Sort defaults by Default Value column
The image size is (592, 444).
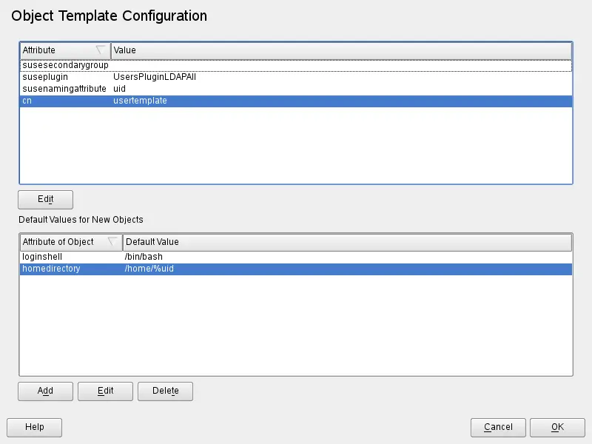coord(346,242)
